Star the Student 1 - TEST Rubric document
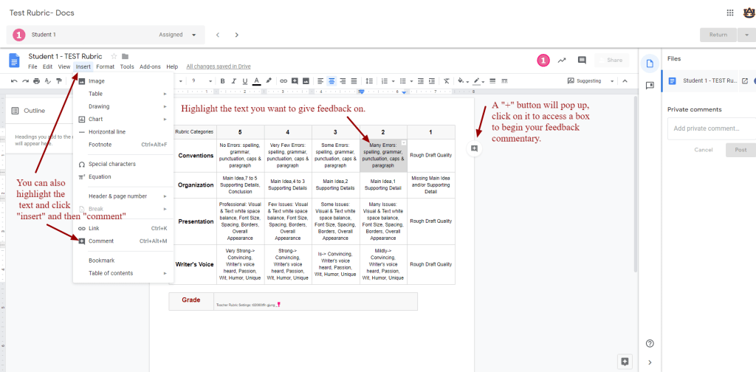This screenshot has height=372, width=756. [x=114, y=56]
